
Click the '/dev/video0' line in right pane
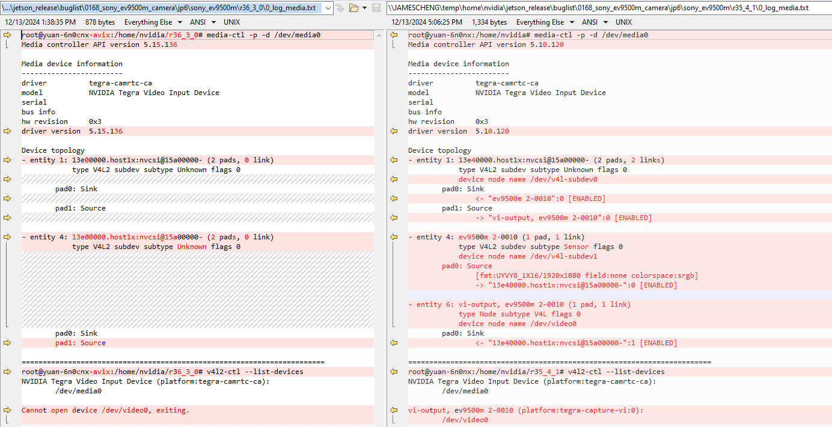coord(465,420)
